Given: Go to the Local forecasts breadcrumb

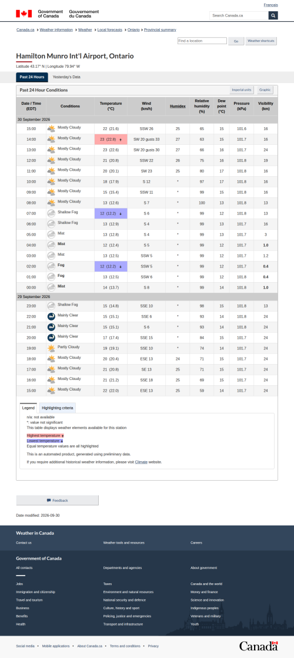Looking at the screenshot, I should [110, 30].
